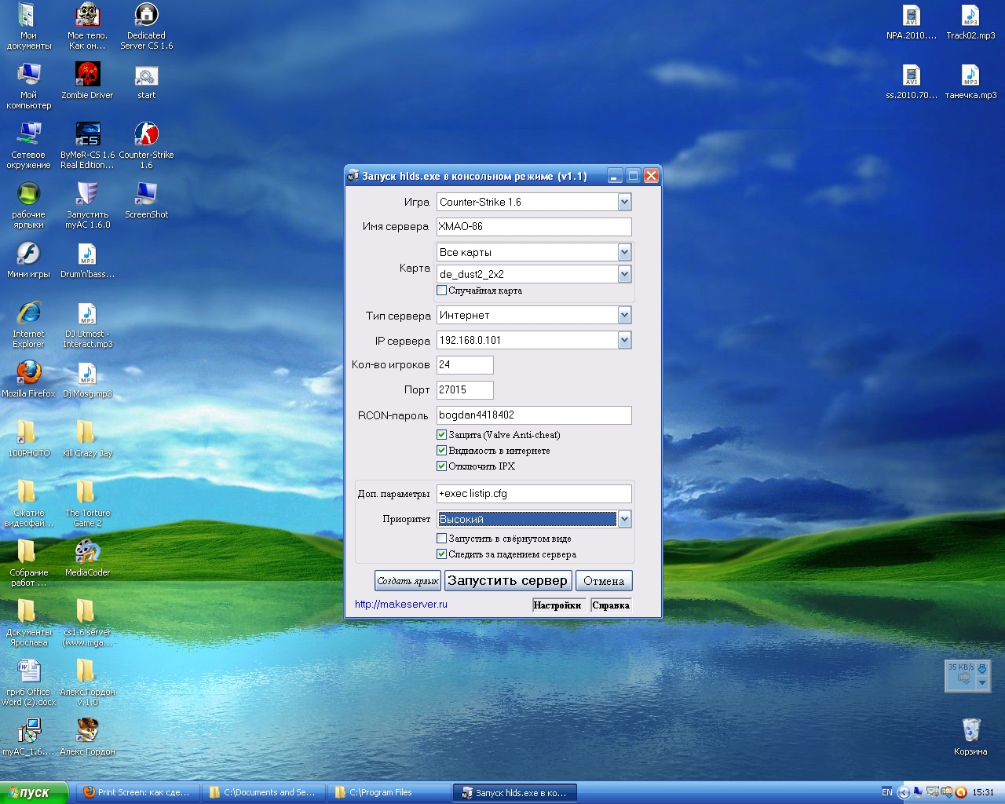
Task: Click the Доп. параметры input field
Action: tap(534, 494)
